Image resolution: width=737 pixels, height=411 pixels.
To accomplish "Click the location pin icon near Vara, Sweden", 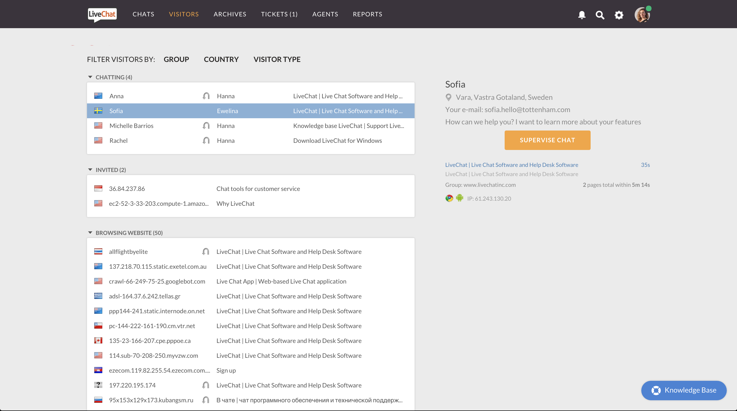I will pos(449,97).
